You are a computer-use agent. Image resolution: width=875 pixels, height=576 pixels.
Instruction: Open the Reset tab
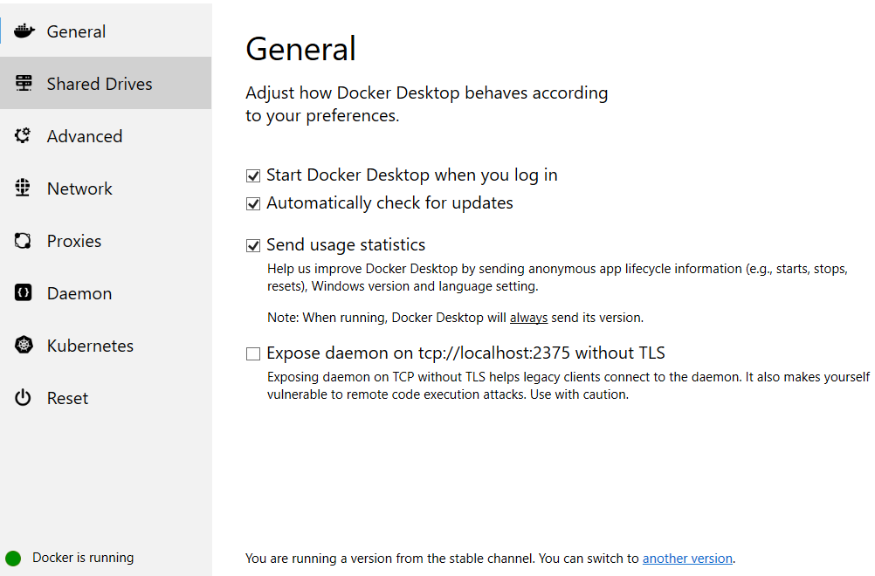coord(106,398)
